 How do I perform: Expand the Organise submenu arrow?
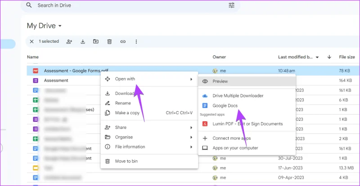pos(191,137)
